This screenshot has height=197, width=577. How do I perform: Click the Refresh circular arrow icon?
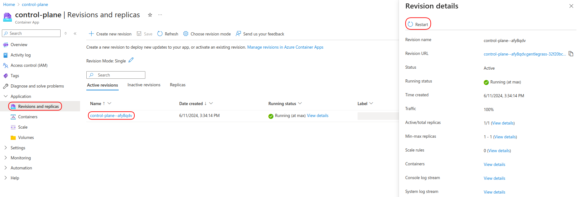(160, 34)
